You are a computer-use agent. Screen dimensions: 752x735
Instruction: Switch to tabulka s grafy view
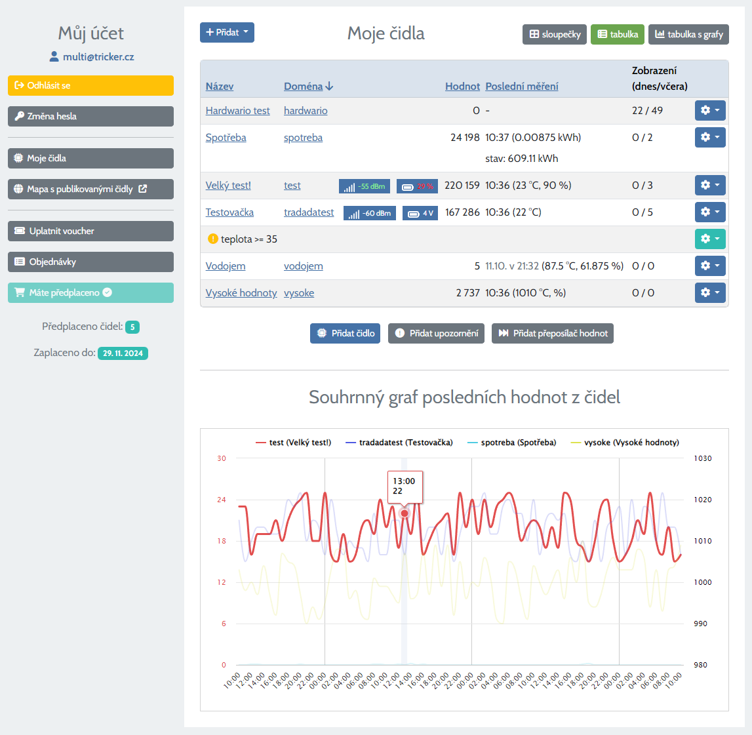(688, 35)
